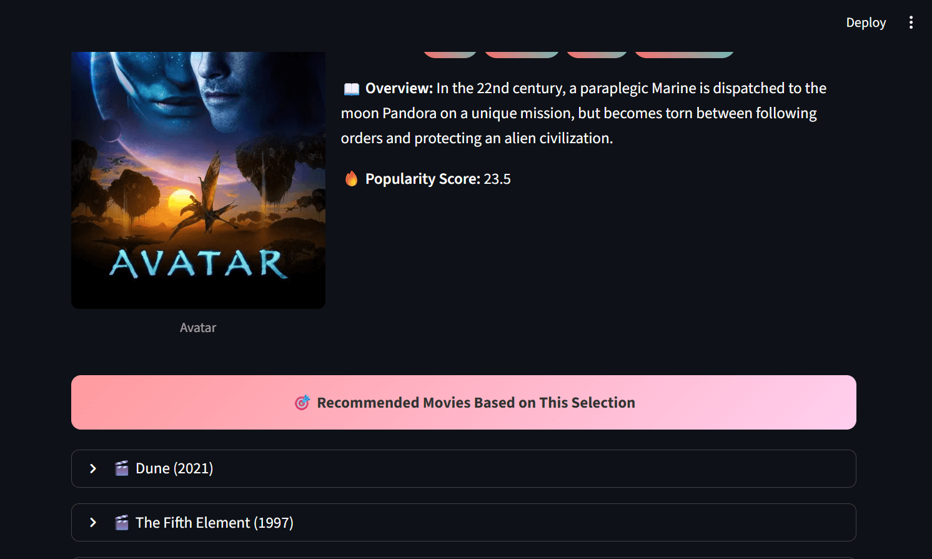The width and height of the screenshot is (932, 559).
Task: Open the Avatar movie poster image
Action: coord(198,180)
